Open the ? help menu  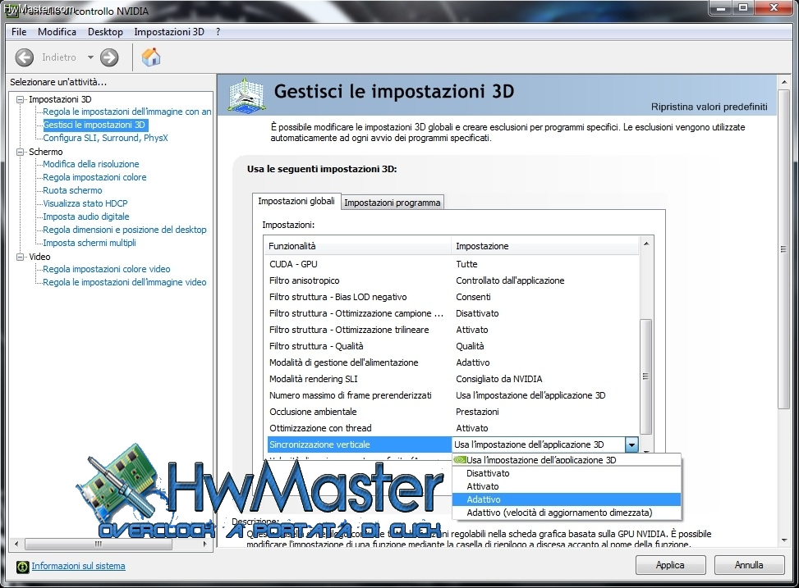(x=218, y=31)
